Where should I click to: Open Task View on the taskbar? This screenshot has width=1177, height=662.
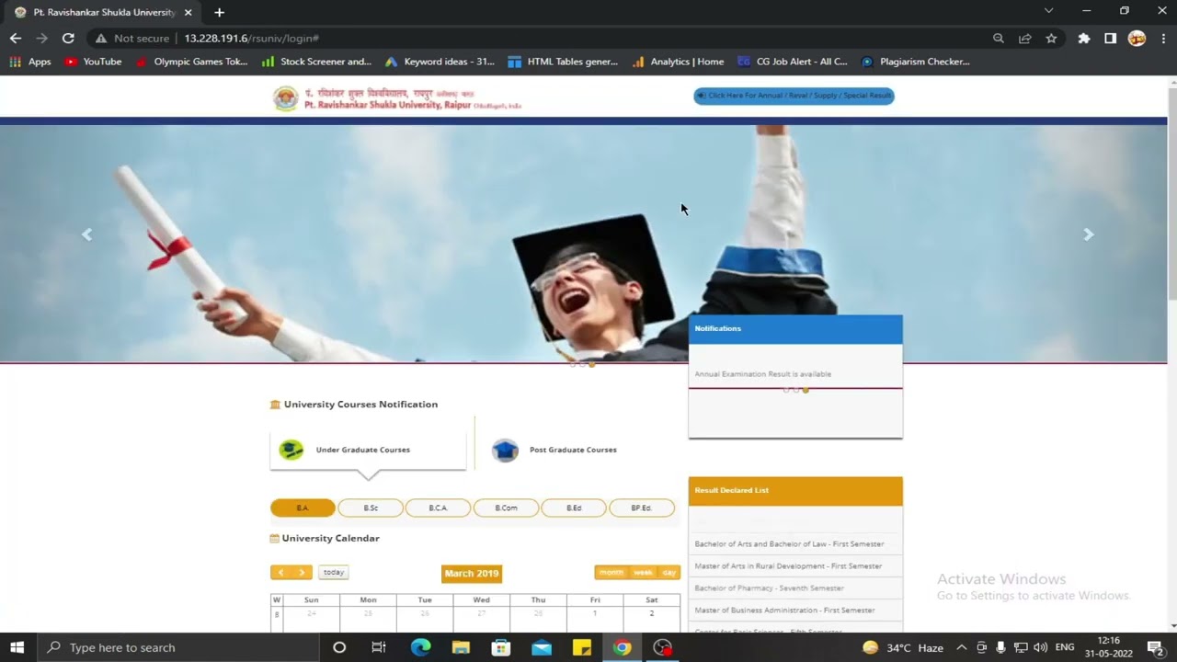coord(378,647)
